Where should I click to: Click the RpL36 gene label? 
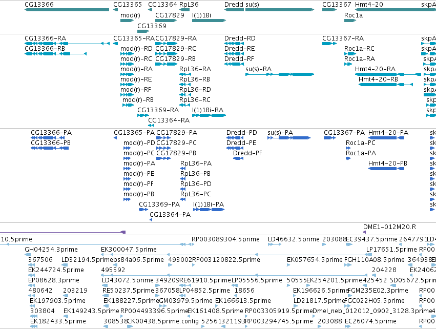(189, 5)
